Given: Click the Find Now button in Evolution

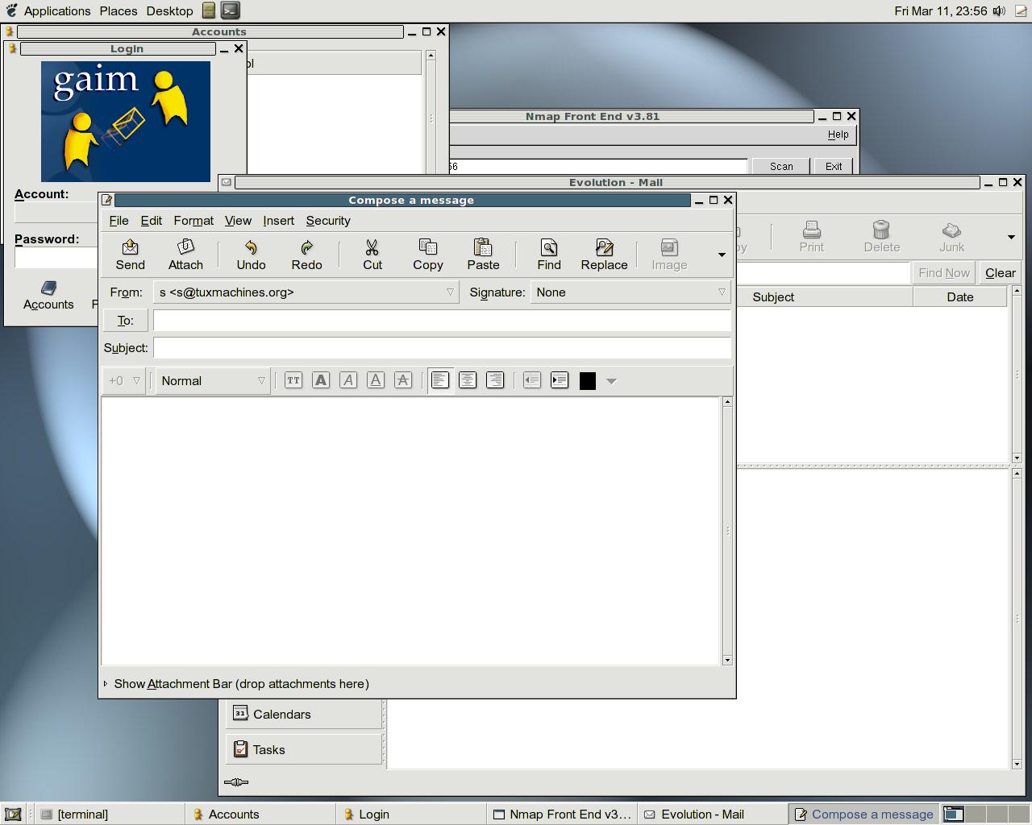Looking at the screenshot, I should pyautogui.click(x=944, y=273).
